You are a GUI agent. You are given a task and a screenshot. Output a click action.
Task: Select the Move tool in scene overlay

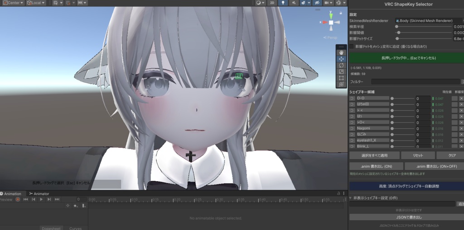(341, 59)
